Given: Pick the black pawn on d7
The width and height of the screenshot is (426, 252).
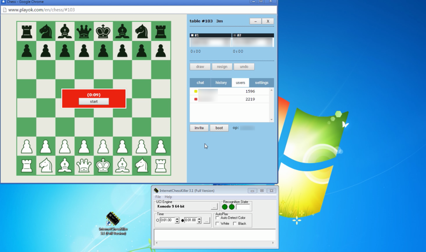Looking at the screenshot, I should coord(84,50).
